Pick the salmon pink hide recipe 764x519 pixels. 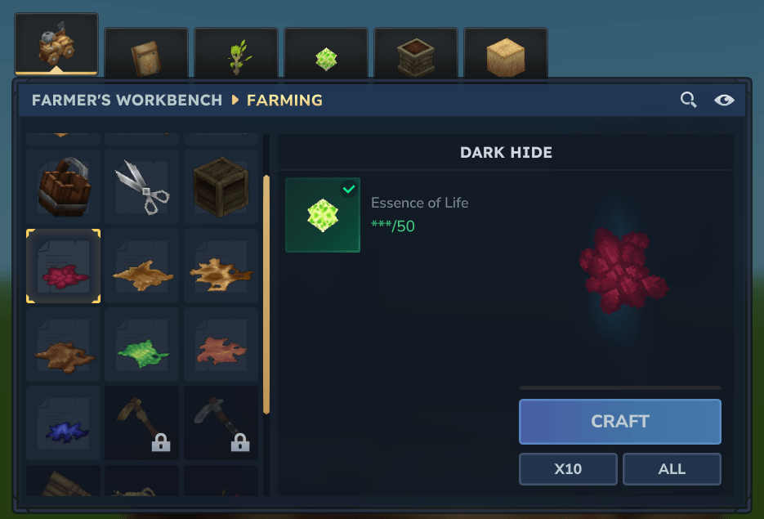pyautogui.click(x=221, y=345)
